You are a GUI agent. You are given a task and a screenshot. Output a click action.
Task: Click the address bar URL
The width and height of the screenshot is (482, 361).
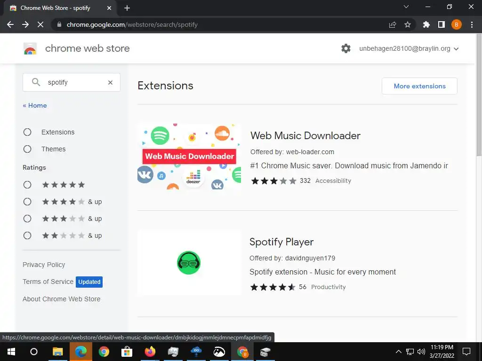[132, 24]
